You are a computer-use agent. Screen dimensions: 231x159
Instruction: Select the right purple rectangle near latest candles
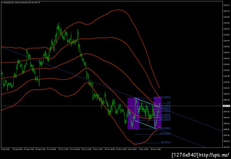click(157, 113)
